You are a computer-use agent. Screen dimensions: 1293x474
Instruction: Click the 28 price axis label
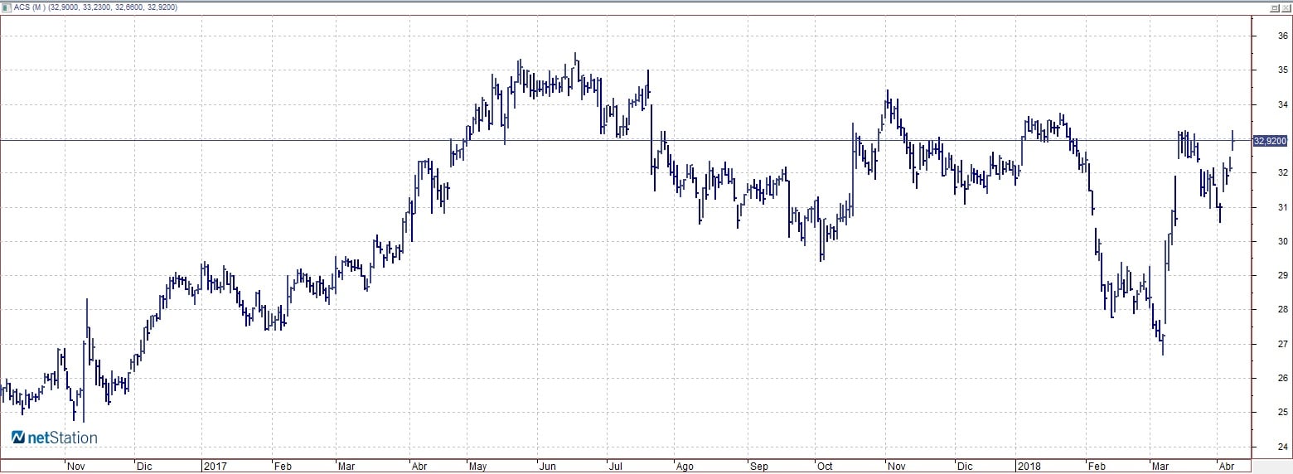coord(1281,310)
